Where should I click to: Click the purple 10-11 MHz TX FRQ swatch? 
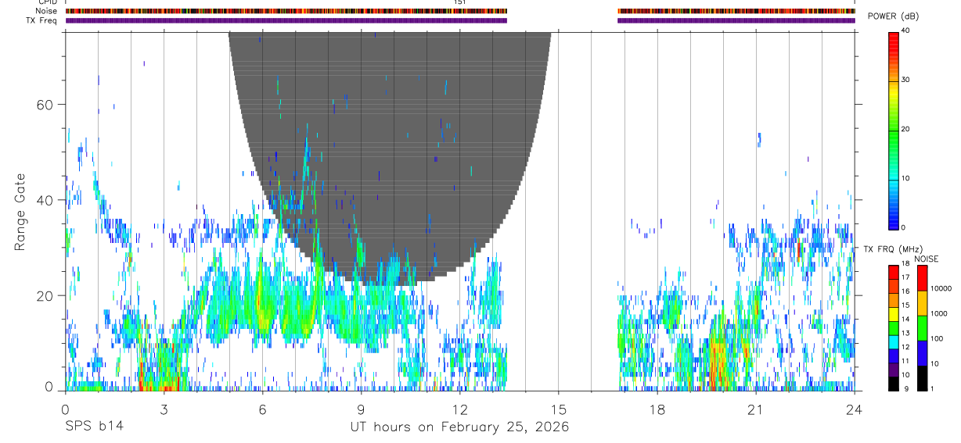point(893,370)
